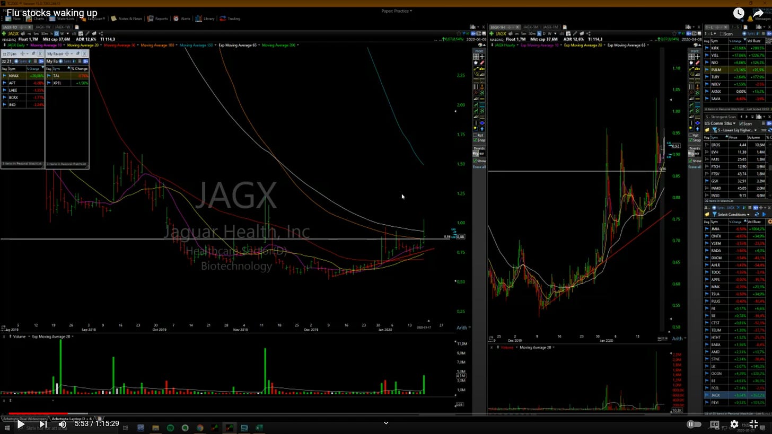Switch to the JAGX-5M chart tab
The image size is (772, 434).
point(530,27)
